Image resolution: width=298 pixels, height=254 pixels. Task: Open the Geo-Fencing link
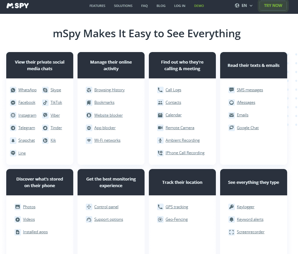[x=176, y=219]
